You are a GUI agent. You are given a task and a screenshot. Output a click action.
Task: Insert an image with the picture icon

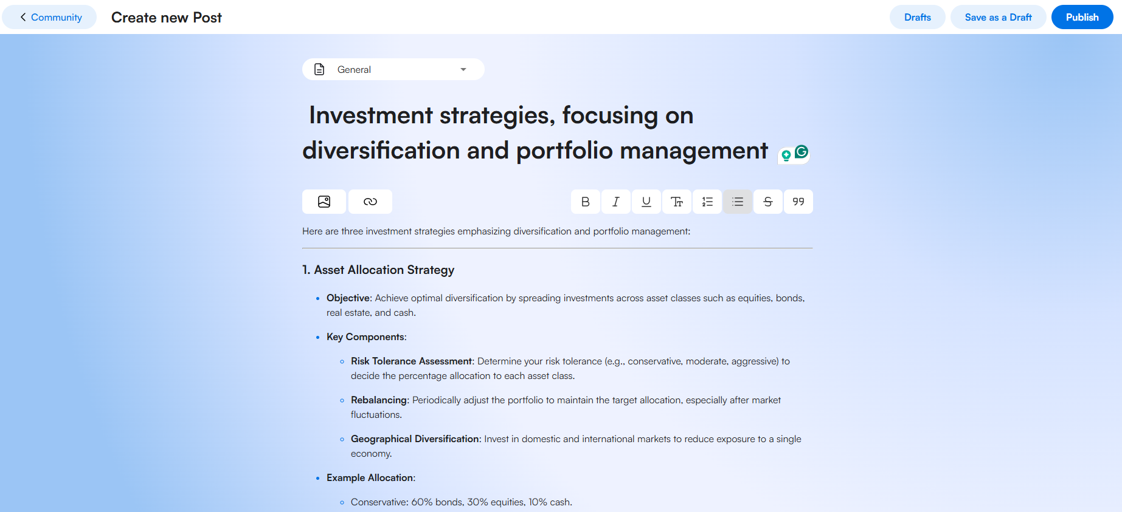tap(324, 202)
